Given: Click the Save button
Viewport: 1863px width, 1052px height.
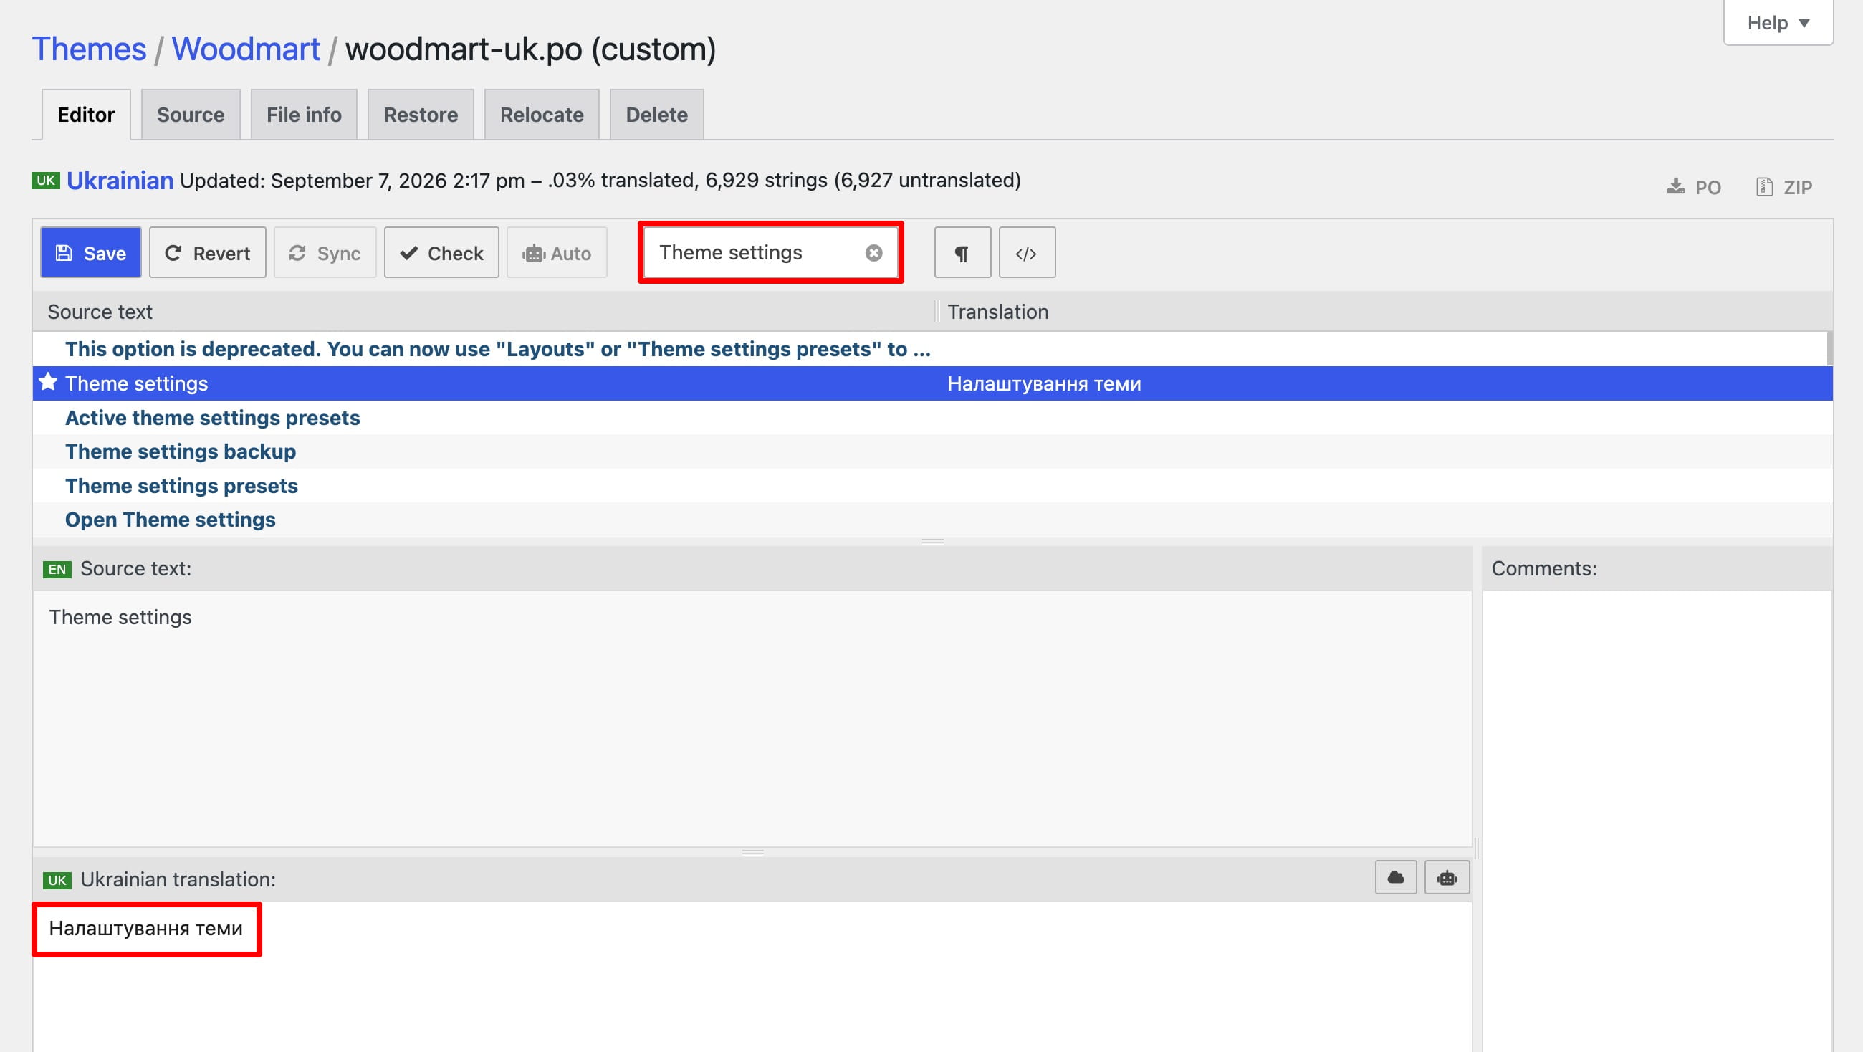Looking at the screenshot, I should (x=90, y=252).
